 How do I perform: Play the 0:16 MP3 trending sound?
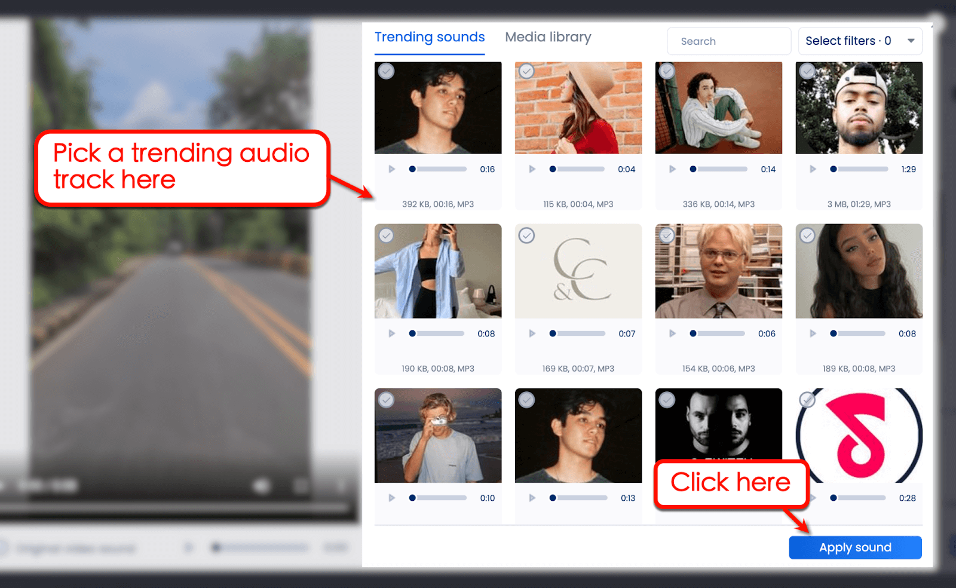(x=392, y=169)
